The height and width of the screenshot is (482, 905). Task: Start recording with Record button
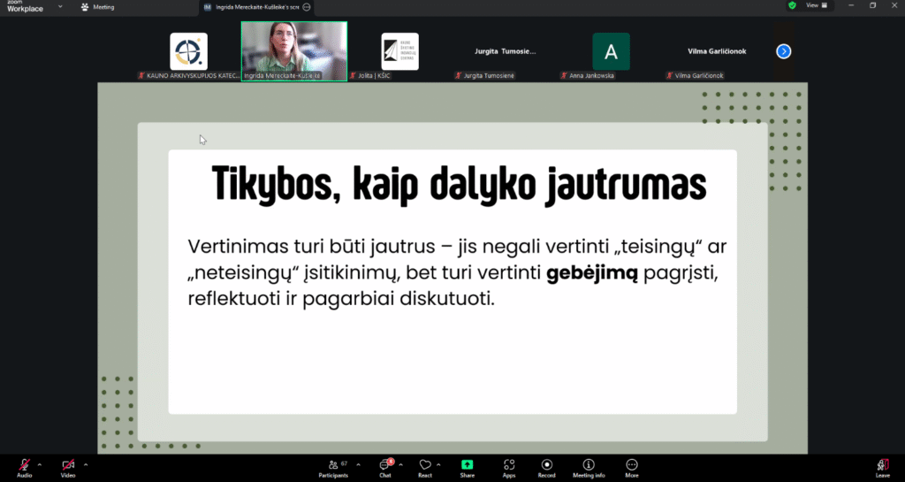point(547,466)
